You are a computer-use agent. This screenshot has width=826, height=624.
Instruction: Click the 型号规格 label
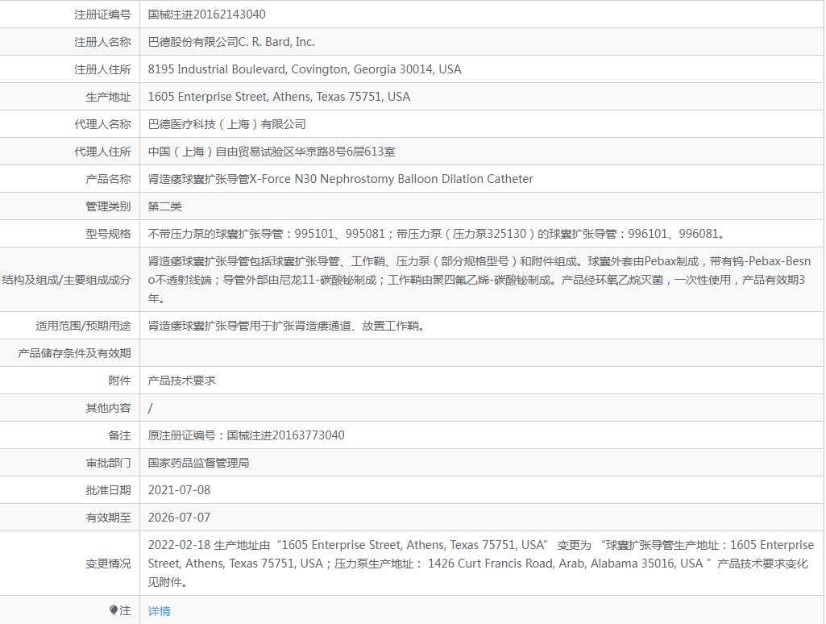tap(108, 234)
